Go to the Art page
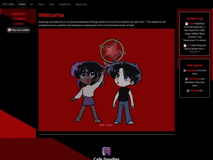This screenshot has height=160, width=213. pos(32,4)
